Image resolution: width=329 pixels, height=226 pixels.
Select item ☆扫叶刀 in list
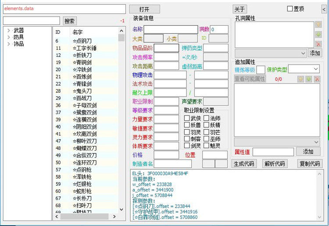(x=86, y=205)
